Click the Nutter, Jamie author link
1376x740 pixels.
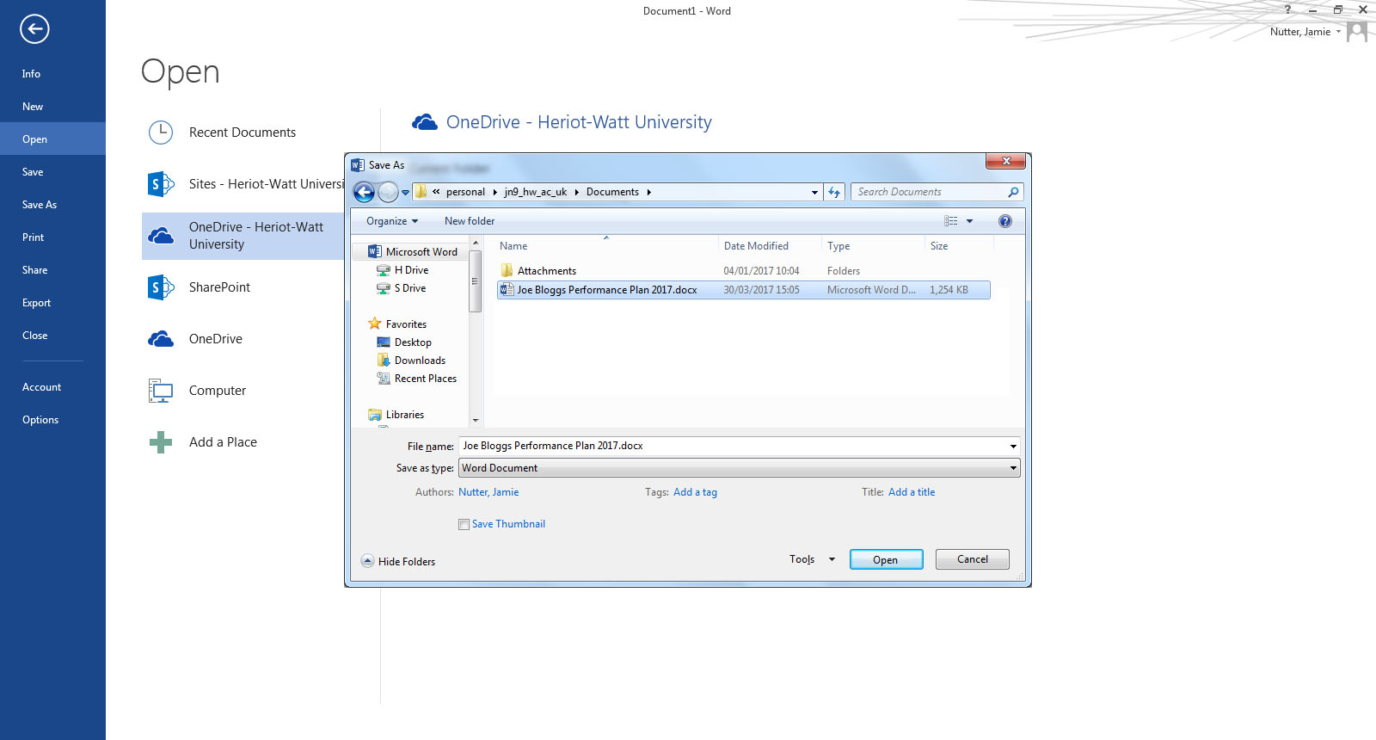(488, 492)
